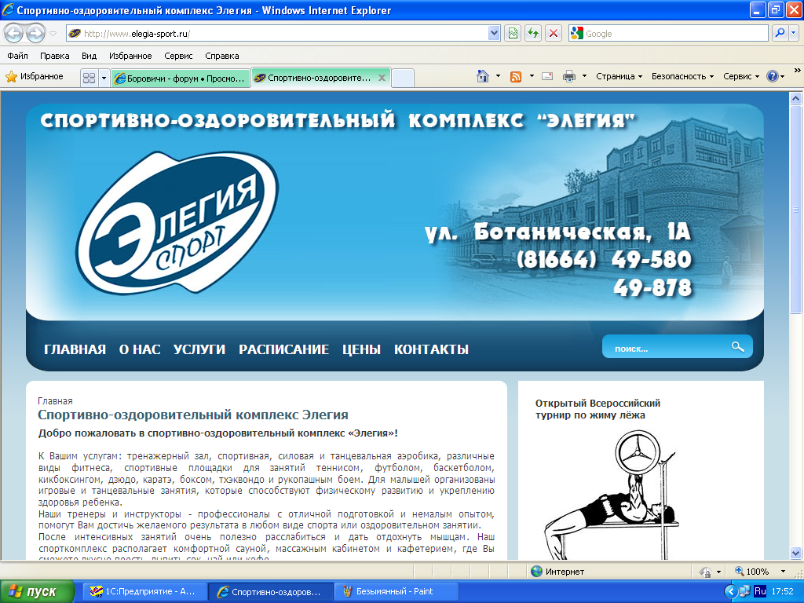Image resolution: width=804 pixels, height=603 pixels.
Task: Switch to Безымянный - Paint taskbar window
Action: click(396, 591)
